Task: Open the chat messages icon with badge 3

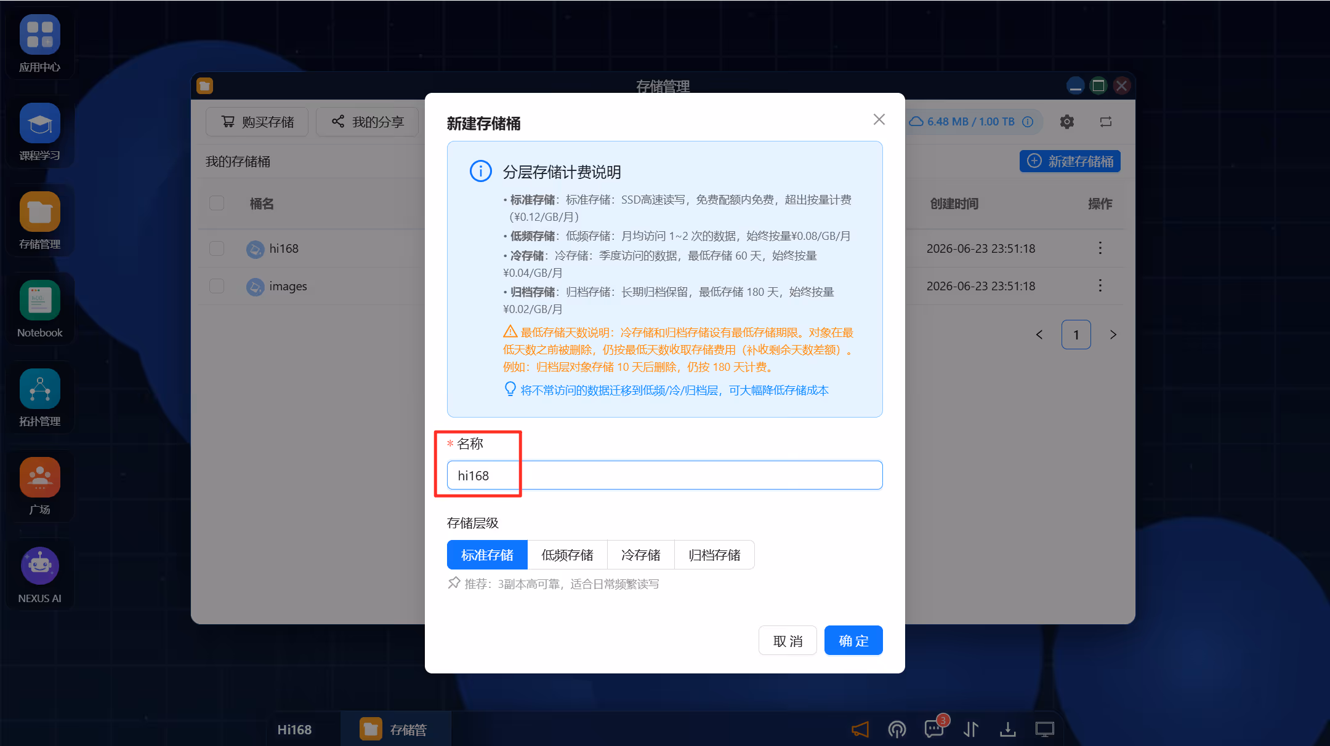Action: 934,729
